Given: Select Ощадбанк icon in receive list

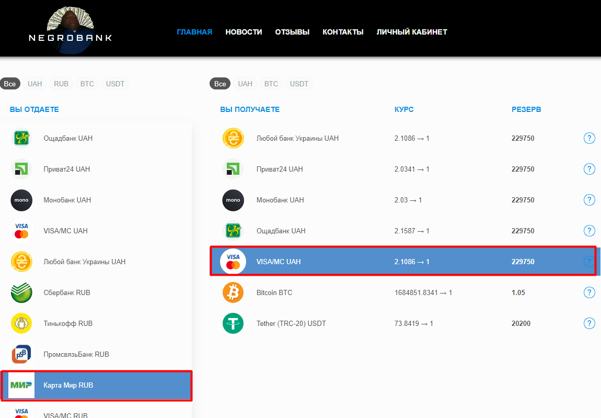Looking at the screenshot, I should coord(233,231).
